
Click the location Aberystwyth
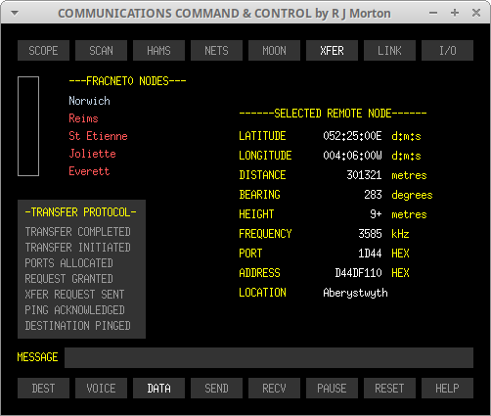click(355, 293)
